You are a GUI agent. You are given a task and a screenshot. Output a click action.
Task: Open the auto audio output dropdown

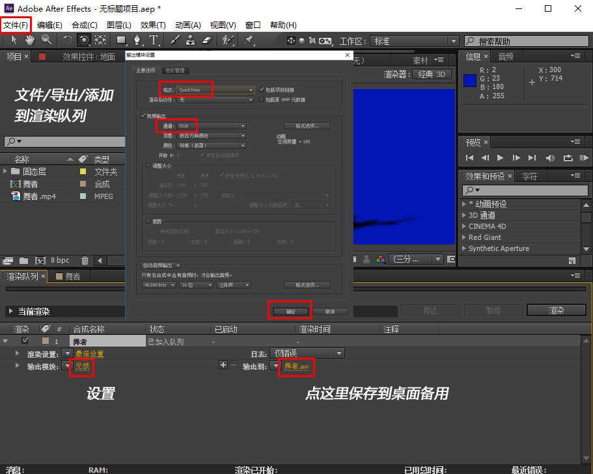pos(161,265)
